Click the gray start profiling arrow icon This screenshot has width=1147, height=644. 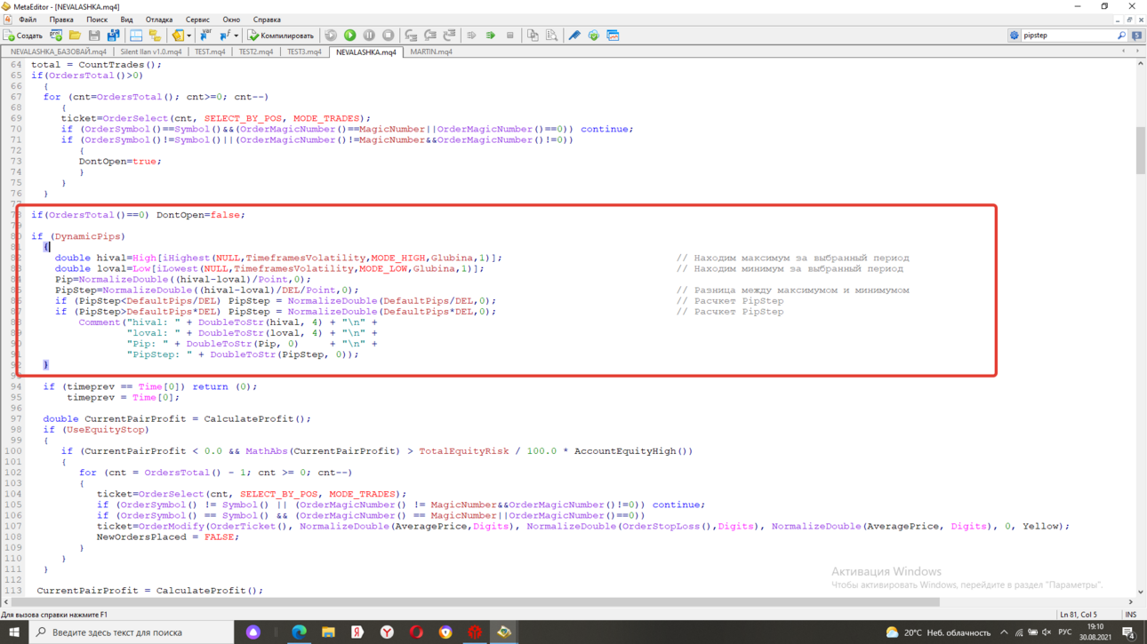pyautogui.click(x=471, y=36)
